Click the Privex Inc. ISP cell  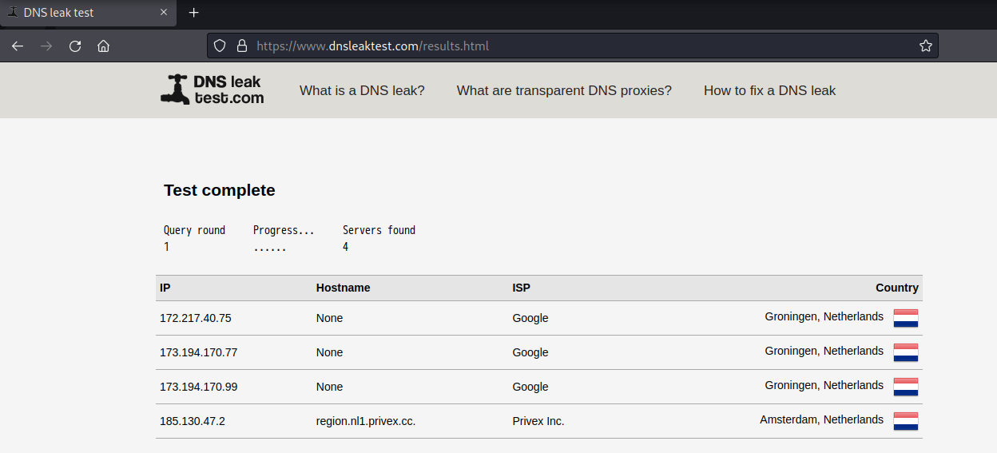(538, 421)
